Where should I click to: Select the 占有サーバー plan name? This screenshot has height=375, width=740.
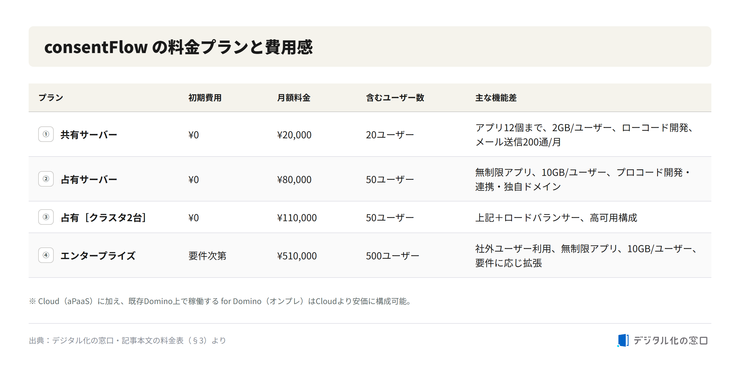point(89,179)
